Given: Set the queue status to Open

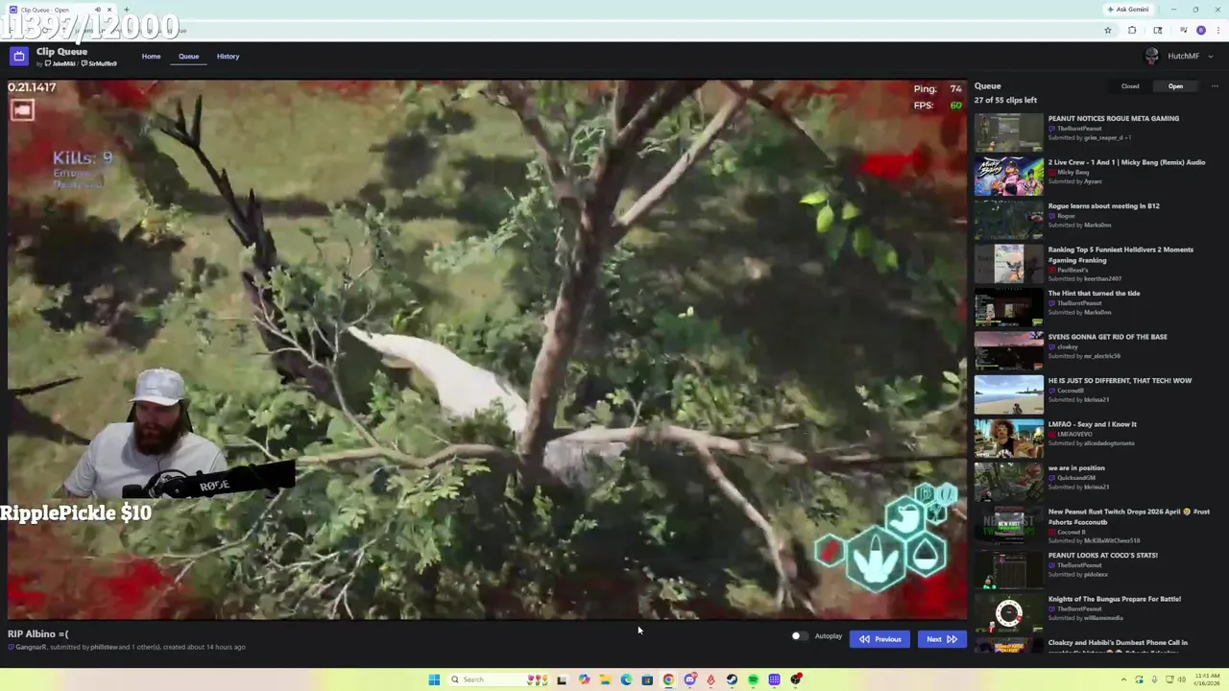Looking at the screenshot, I should click(1175, 86).
